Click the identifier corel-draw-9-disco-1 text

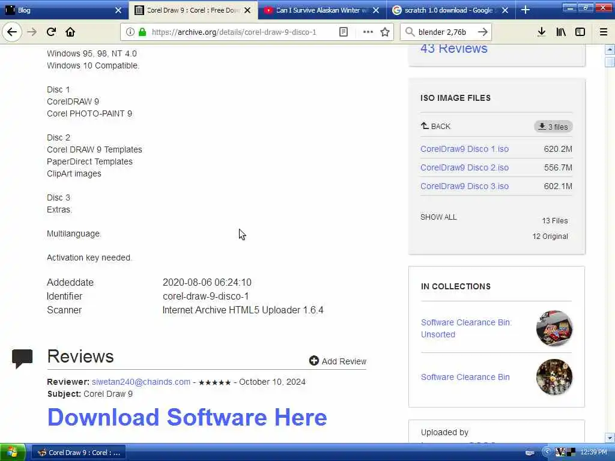[205, 297]
